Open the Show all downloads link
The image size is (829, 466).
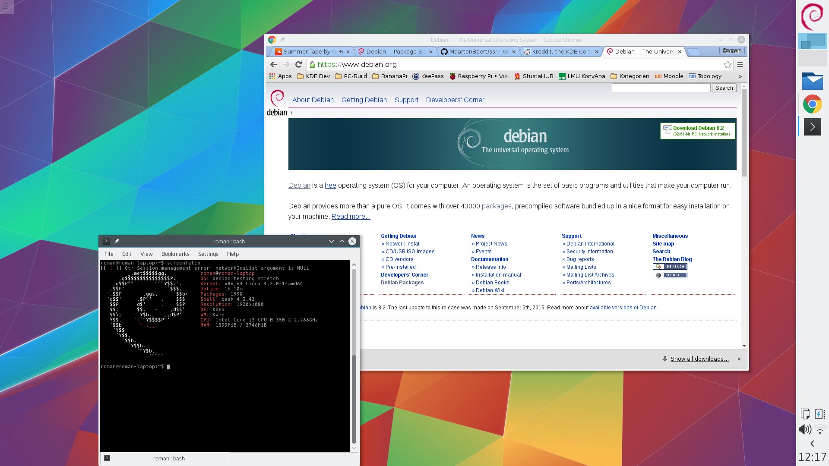(x=699, y=359)
